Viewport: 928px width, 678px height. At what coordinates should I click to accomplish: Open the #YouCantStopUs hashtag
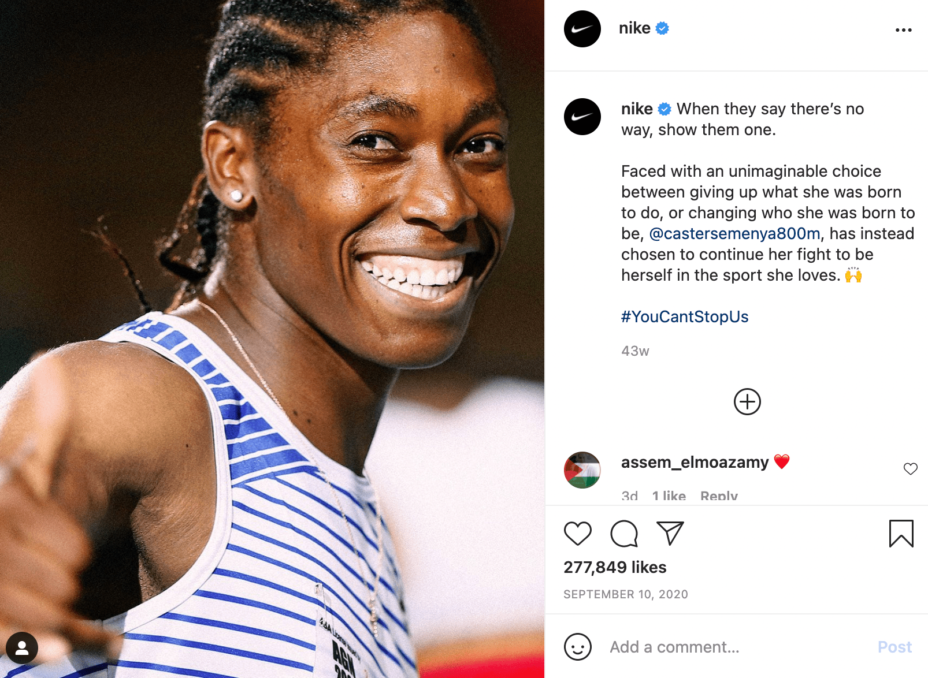coord(685,316)
